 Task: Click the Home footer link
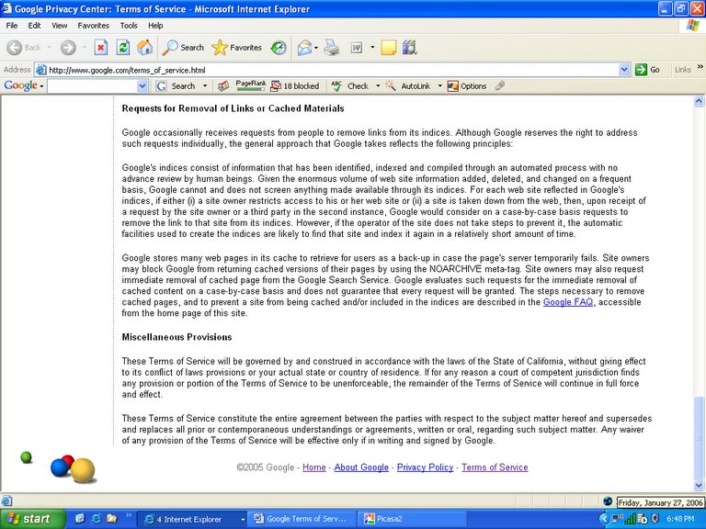point(313,467)
